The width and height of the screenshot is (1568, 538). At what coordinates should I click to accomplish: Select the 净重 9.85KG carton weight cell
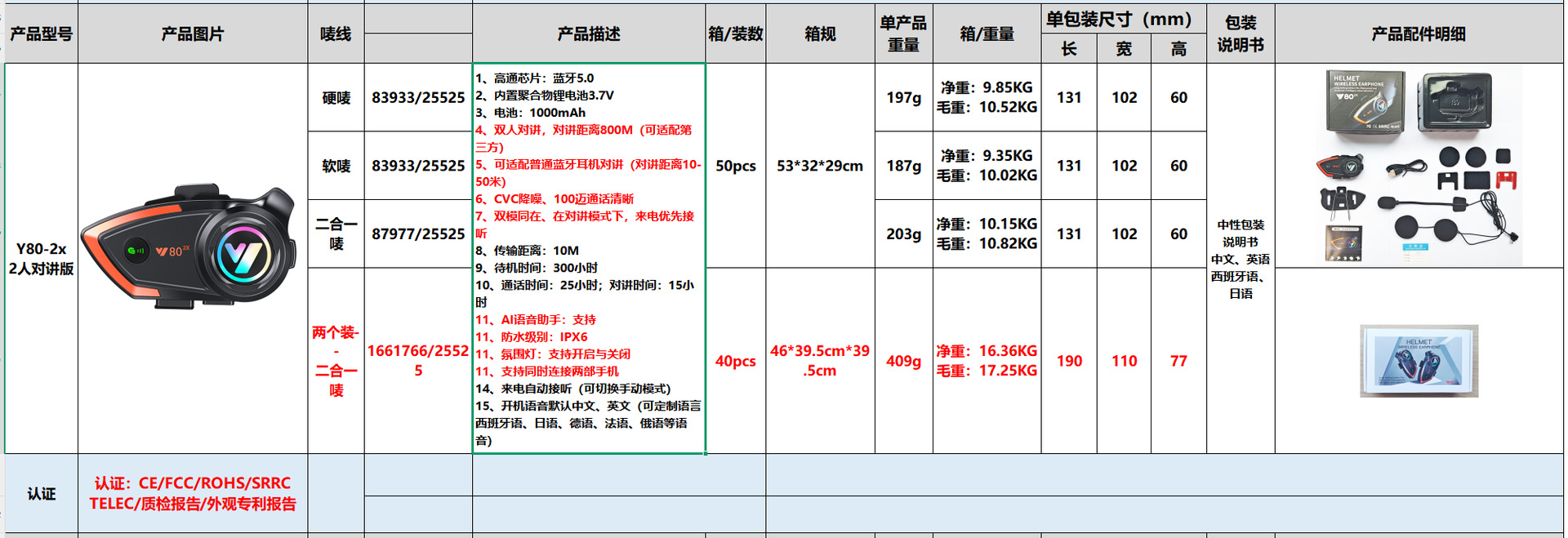point(987,97)
